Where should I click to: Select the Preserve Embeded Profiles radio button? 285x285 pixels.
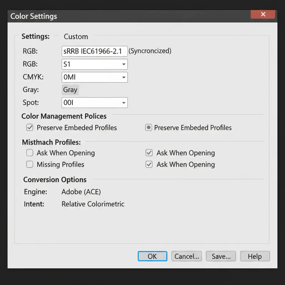149,128
